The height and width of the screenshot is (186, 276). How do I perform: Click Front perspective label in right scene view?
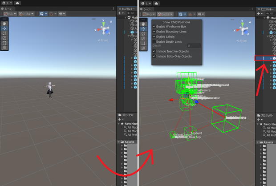[242, 41]
